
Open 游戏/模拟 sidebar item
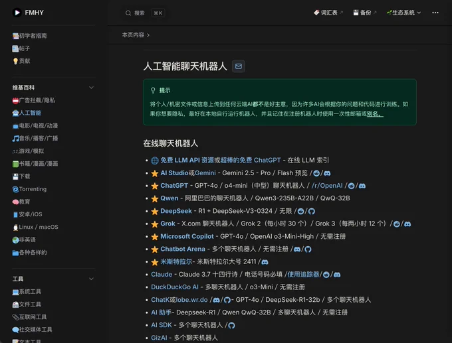28,151
